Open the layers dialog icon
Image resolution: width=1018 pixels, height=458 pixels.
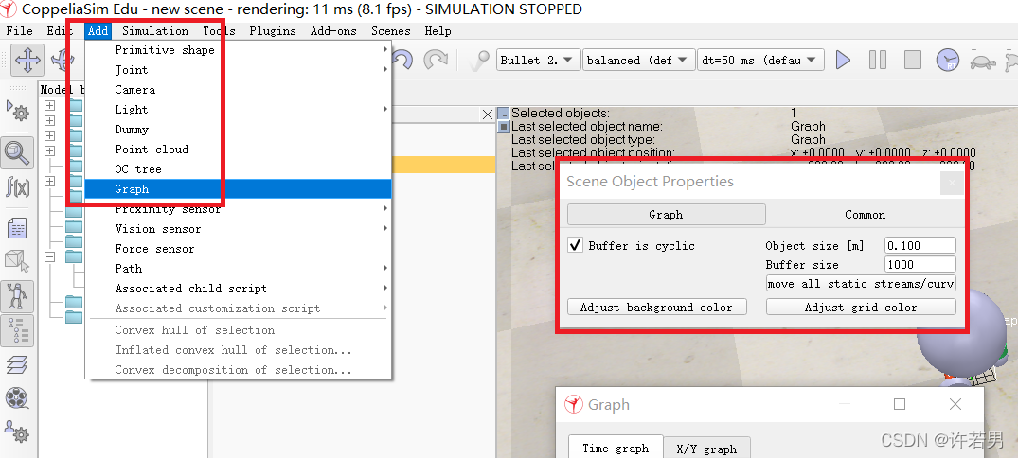(18, 365)
